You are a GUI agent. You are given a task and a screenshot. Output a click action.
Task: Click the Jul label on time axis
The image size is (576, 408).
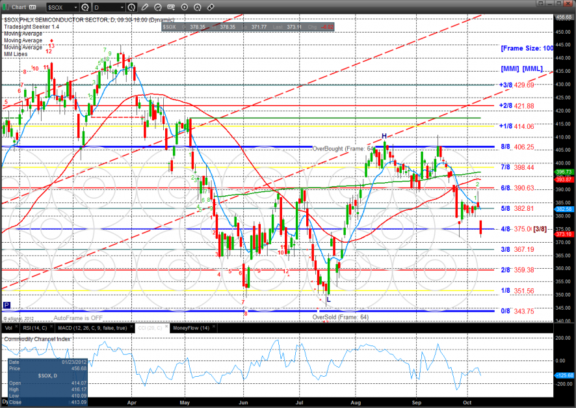300,403
